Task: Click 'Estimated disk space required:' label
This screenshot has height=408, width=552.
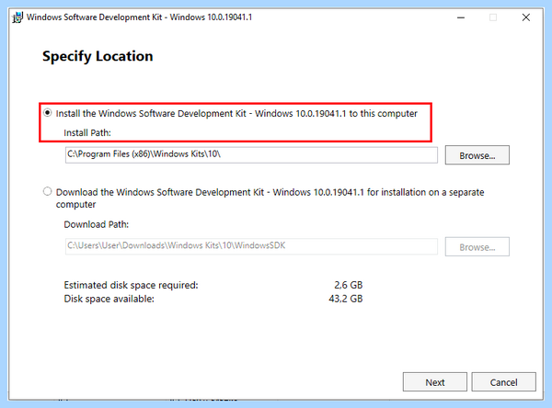Action: [x=131, y=285]
